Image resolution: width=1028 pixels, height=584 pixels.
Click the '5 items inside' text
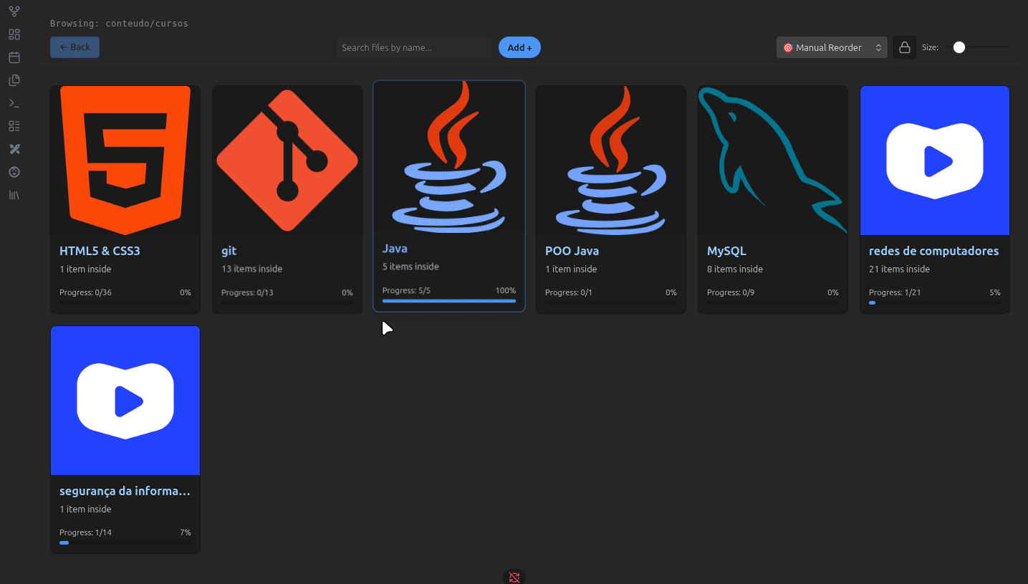coord(410,266)
